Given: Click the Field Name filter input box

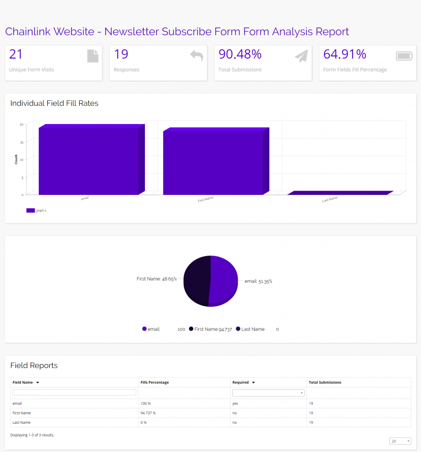Looking at the screenshot, I should pyautogui.click(x=74, y=392).
